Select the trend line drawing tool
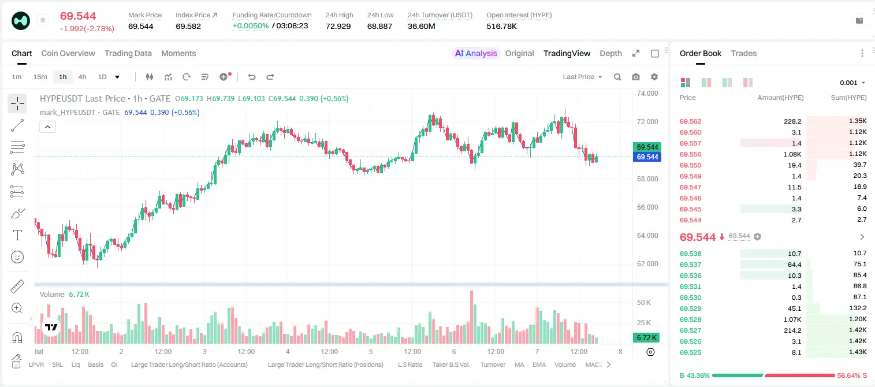The image size is (875, 387). point(17,125)
